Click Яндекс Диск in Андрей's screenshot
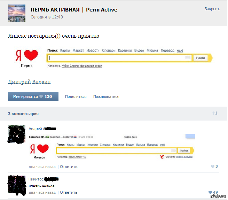Screen dimensions: 228x200 coord(130,137)
